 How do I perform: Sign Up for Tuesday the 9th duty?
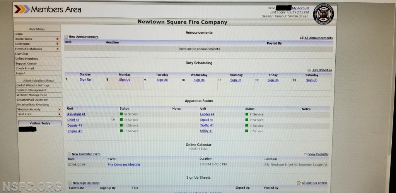pyautogui.click(x=162, y=80)
